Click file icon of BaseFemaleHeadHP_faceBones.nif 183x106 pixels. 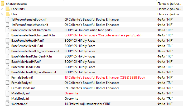tap(8, 51)
